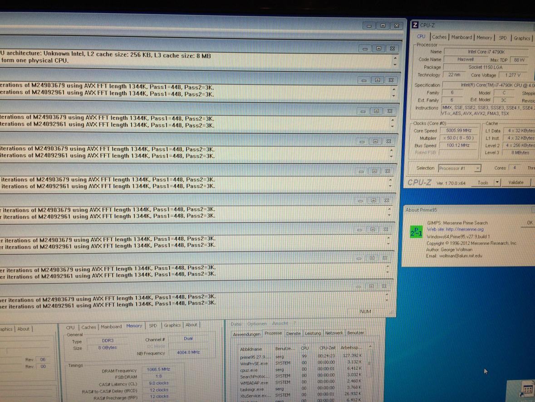Screen dimensions: 535x402
Task: Open Mainboard tab in bottom CPU-Z window
Action: pos(111,327)
